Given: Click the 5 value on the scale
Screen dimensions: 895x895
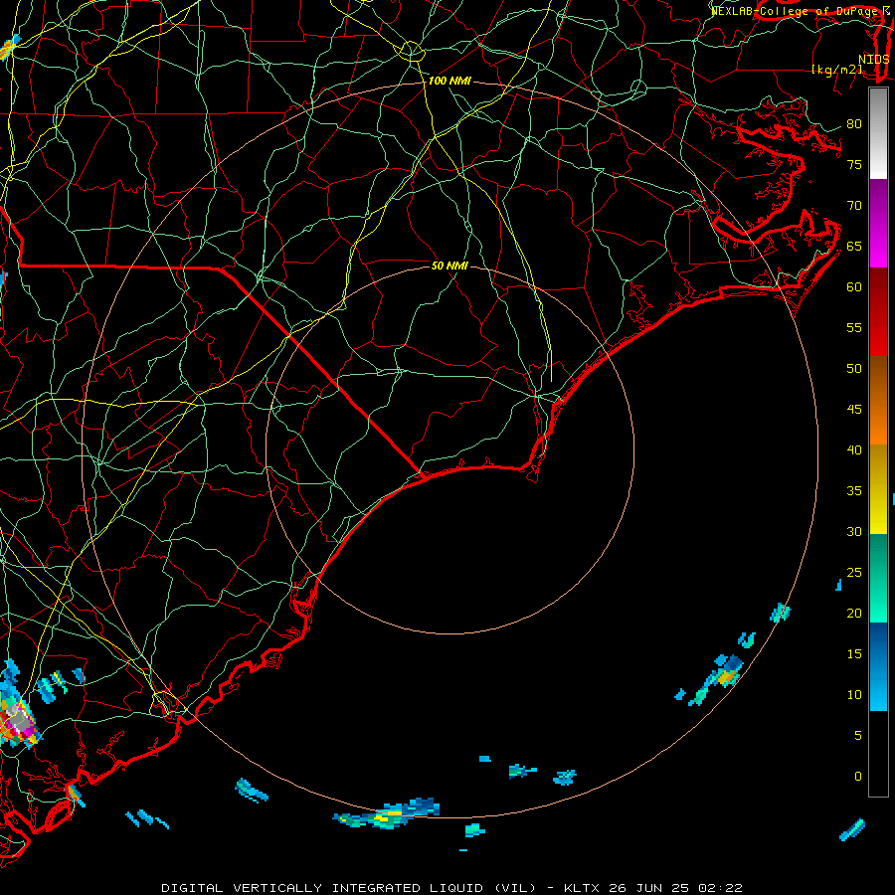Looking at the screenshot, I should [858, 736].
